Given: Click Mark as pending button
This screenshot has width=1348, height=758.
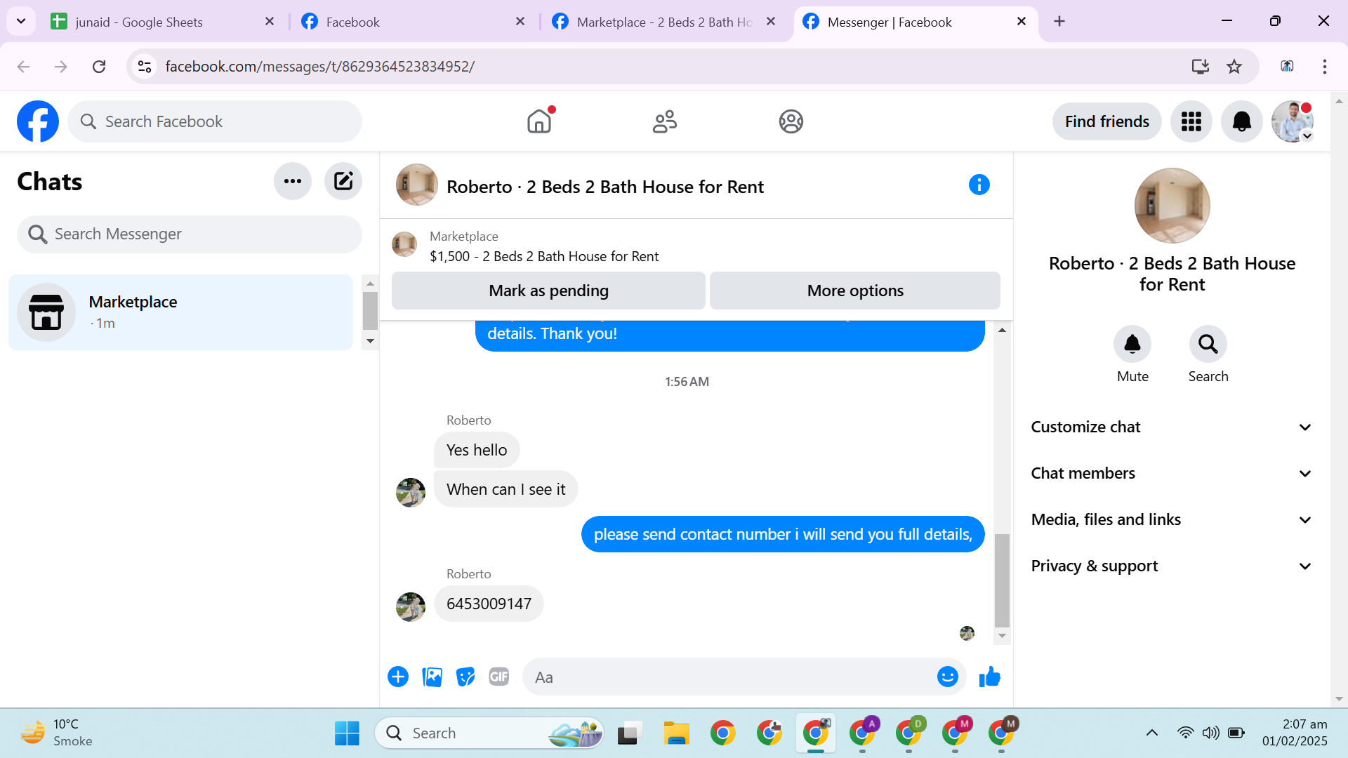Looking at the screenshot, I should tap(548, 291).
